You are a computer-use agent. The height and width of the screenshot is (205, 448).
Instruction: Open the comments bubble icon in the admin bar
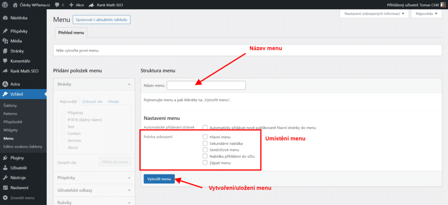point(57,5)
